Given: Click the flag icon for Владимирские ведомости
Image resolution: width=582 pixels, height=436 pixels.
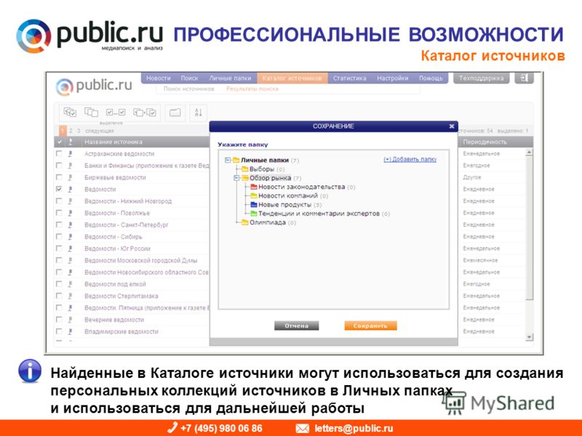Looking at the screenshot, I should (70, 331).
